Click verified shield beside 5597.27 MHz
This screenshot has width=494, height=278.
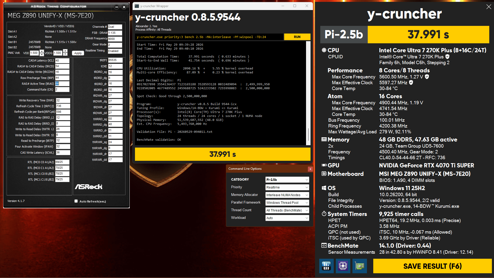point(411,82)
